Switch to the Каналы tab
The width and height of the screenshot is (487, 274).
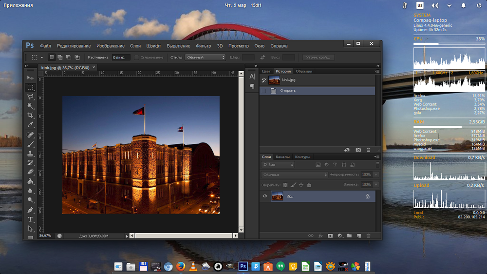click(282, 157)
